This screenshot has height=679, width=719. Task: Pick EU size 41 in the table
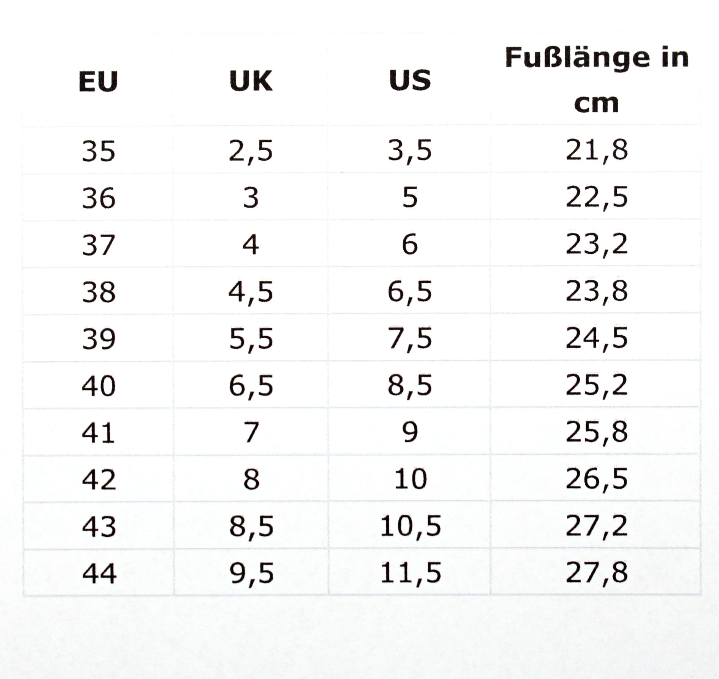point(99,433)
